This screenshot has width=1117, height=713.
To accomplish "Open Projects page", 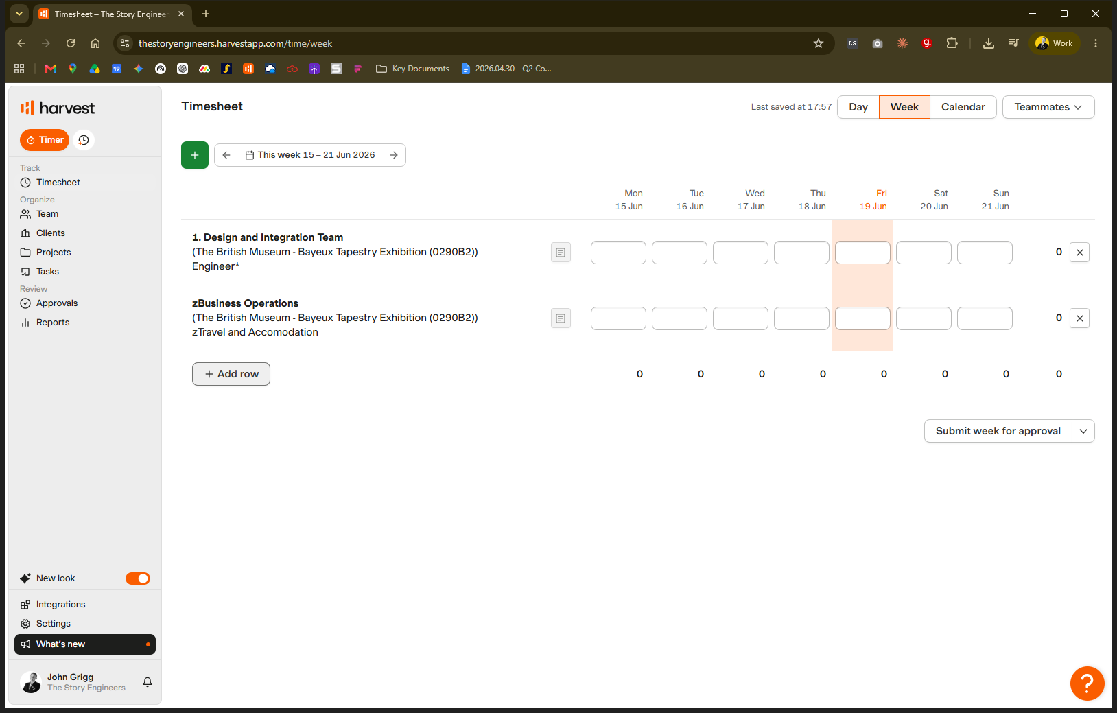I will point(54,253).
